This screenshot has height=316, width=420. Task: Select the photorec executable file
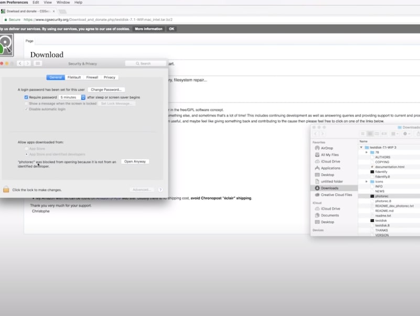(x=382, y=196)
